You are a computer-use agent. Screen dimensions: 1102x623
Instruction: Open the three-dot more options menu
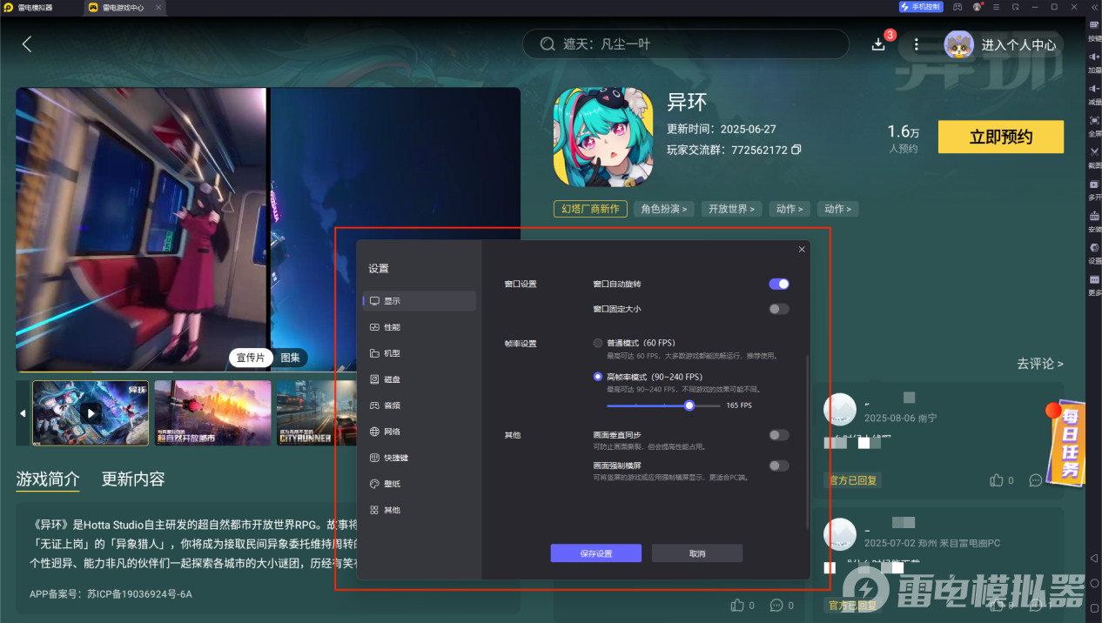(x=916, y=44)
